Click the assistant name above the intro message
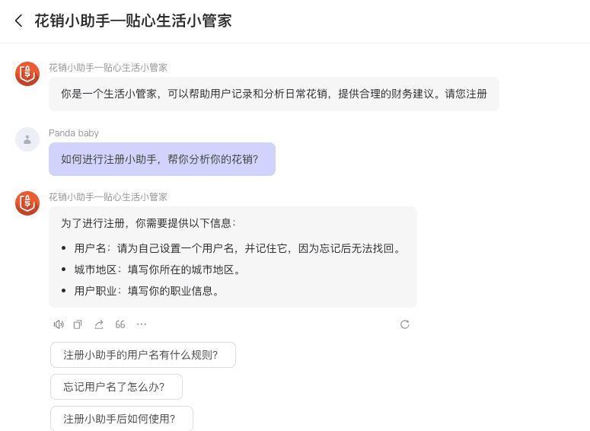Viewport: 590px width, 431px height. 108,68
